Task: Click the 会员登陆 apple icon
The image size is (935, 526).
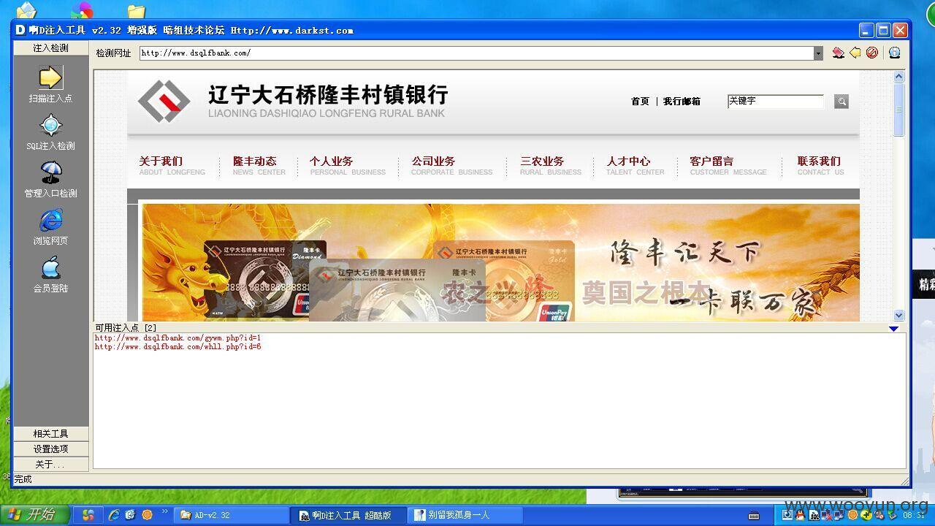Action: (x=50, y=268)
